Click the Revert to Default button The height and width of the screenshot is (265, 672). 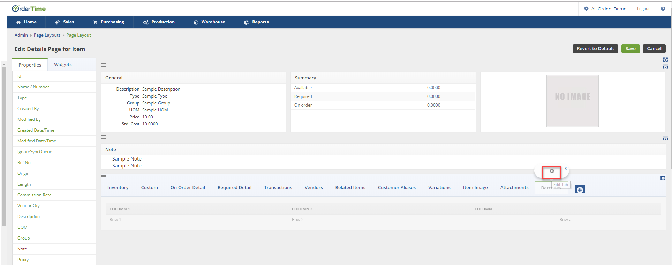[595, 48]
